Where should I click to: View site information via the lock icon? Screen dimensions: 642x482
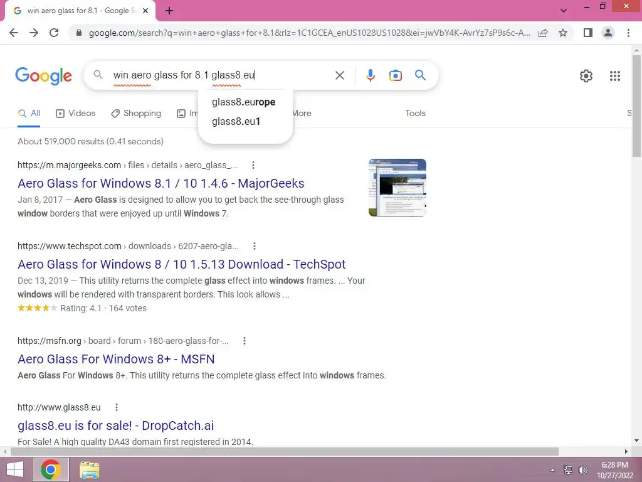pos(79,33)
